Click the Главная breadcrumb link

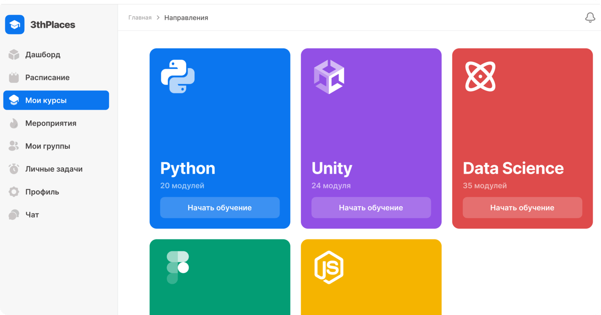140,17
